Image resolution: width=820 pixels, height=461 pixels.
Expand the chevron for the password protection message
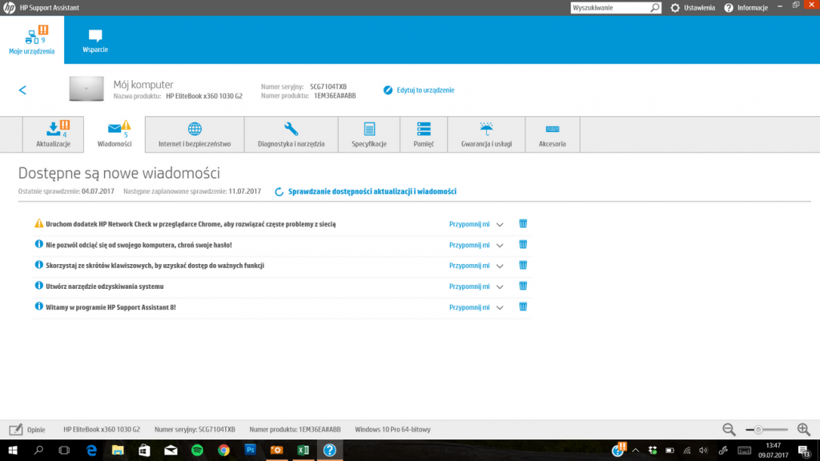[x=500, y=245]
